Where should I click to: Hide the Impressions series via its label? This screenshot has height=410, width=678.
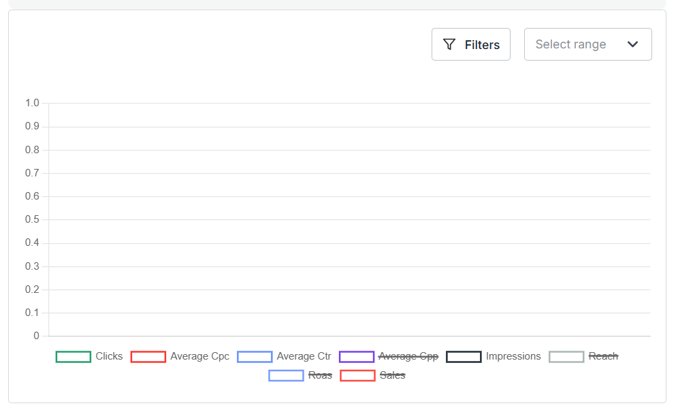(x=513, y=356)
